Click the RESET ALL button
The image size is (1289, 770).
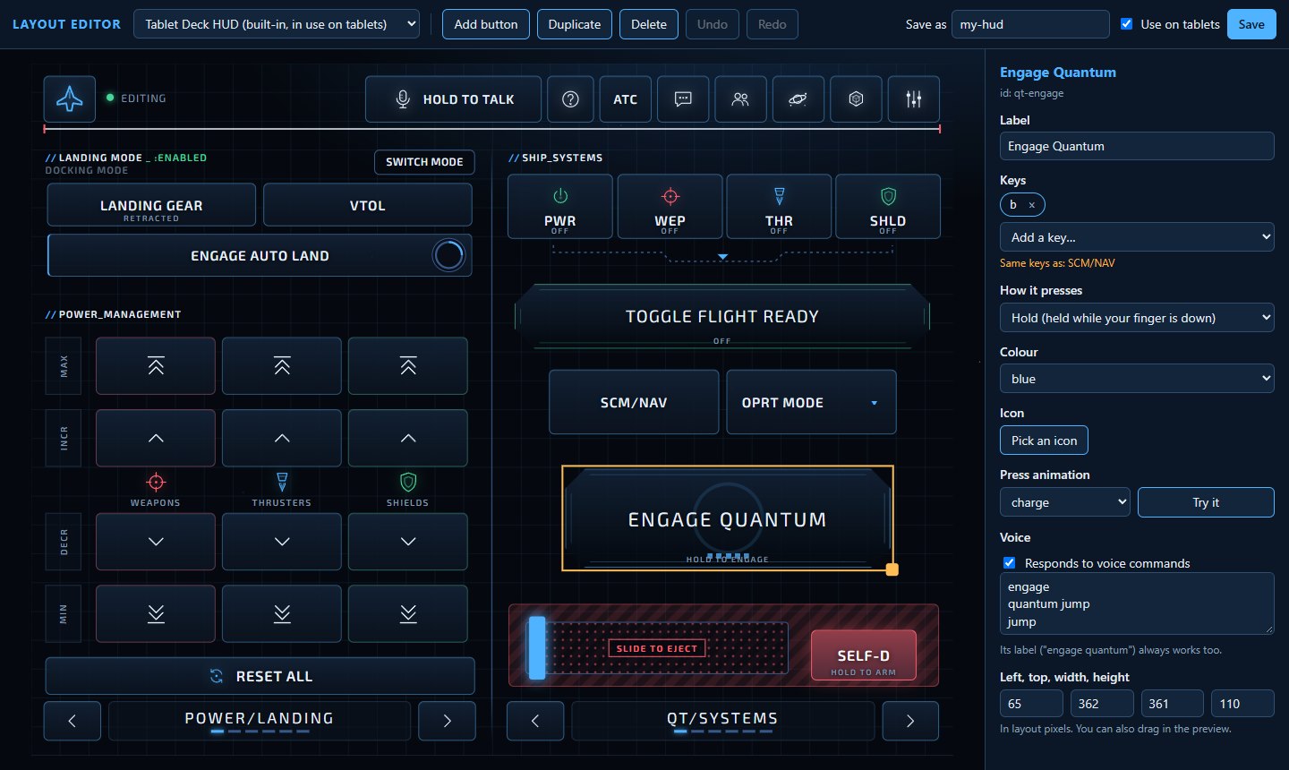coord(260,676)
